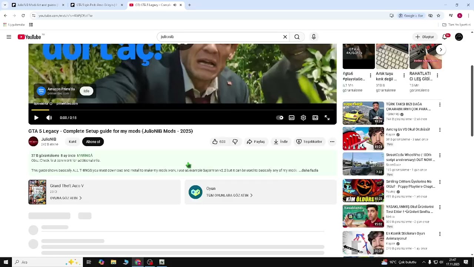Open the Oluştur create button

click(425, 37)
